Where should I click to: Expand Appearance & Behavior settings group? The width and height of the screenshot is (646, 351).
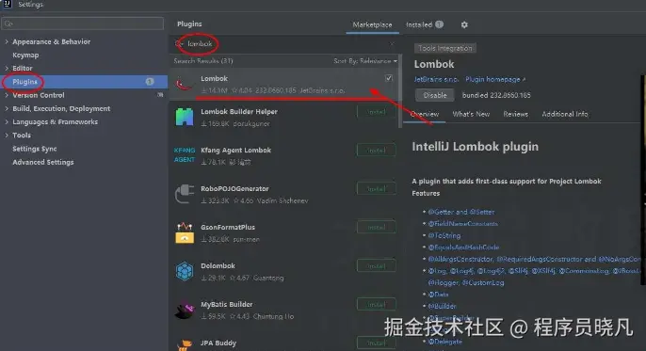point(7,41)
